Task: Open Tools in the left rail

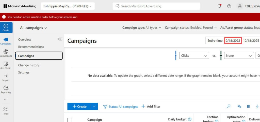Action: [x=6, y=111]
